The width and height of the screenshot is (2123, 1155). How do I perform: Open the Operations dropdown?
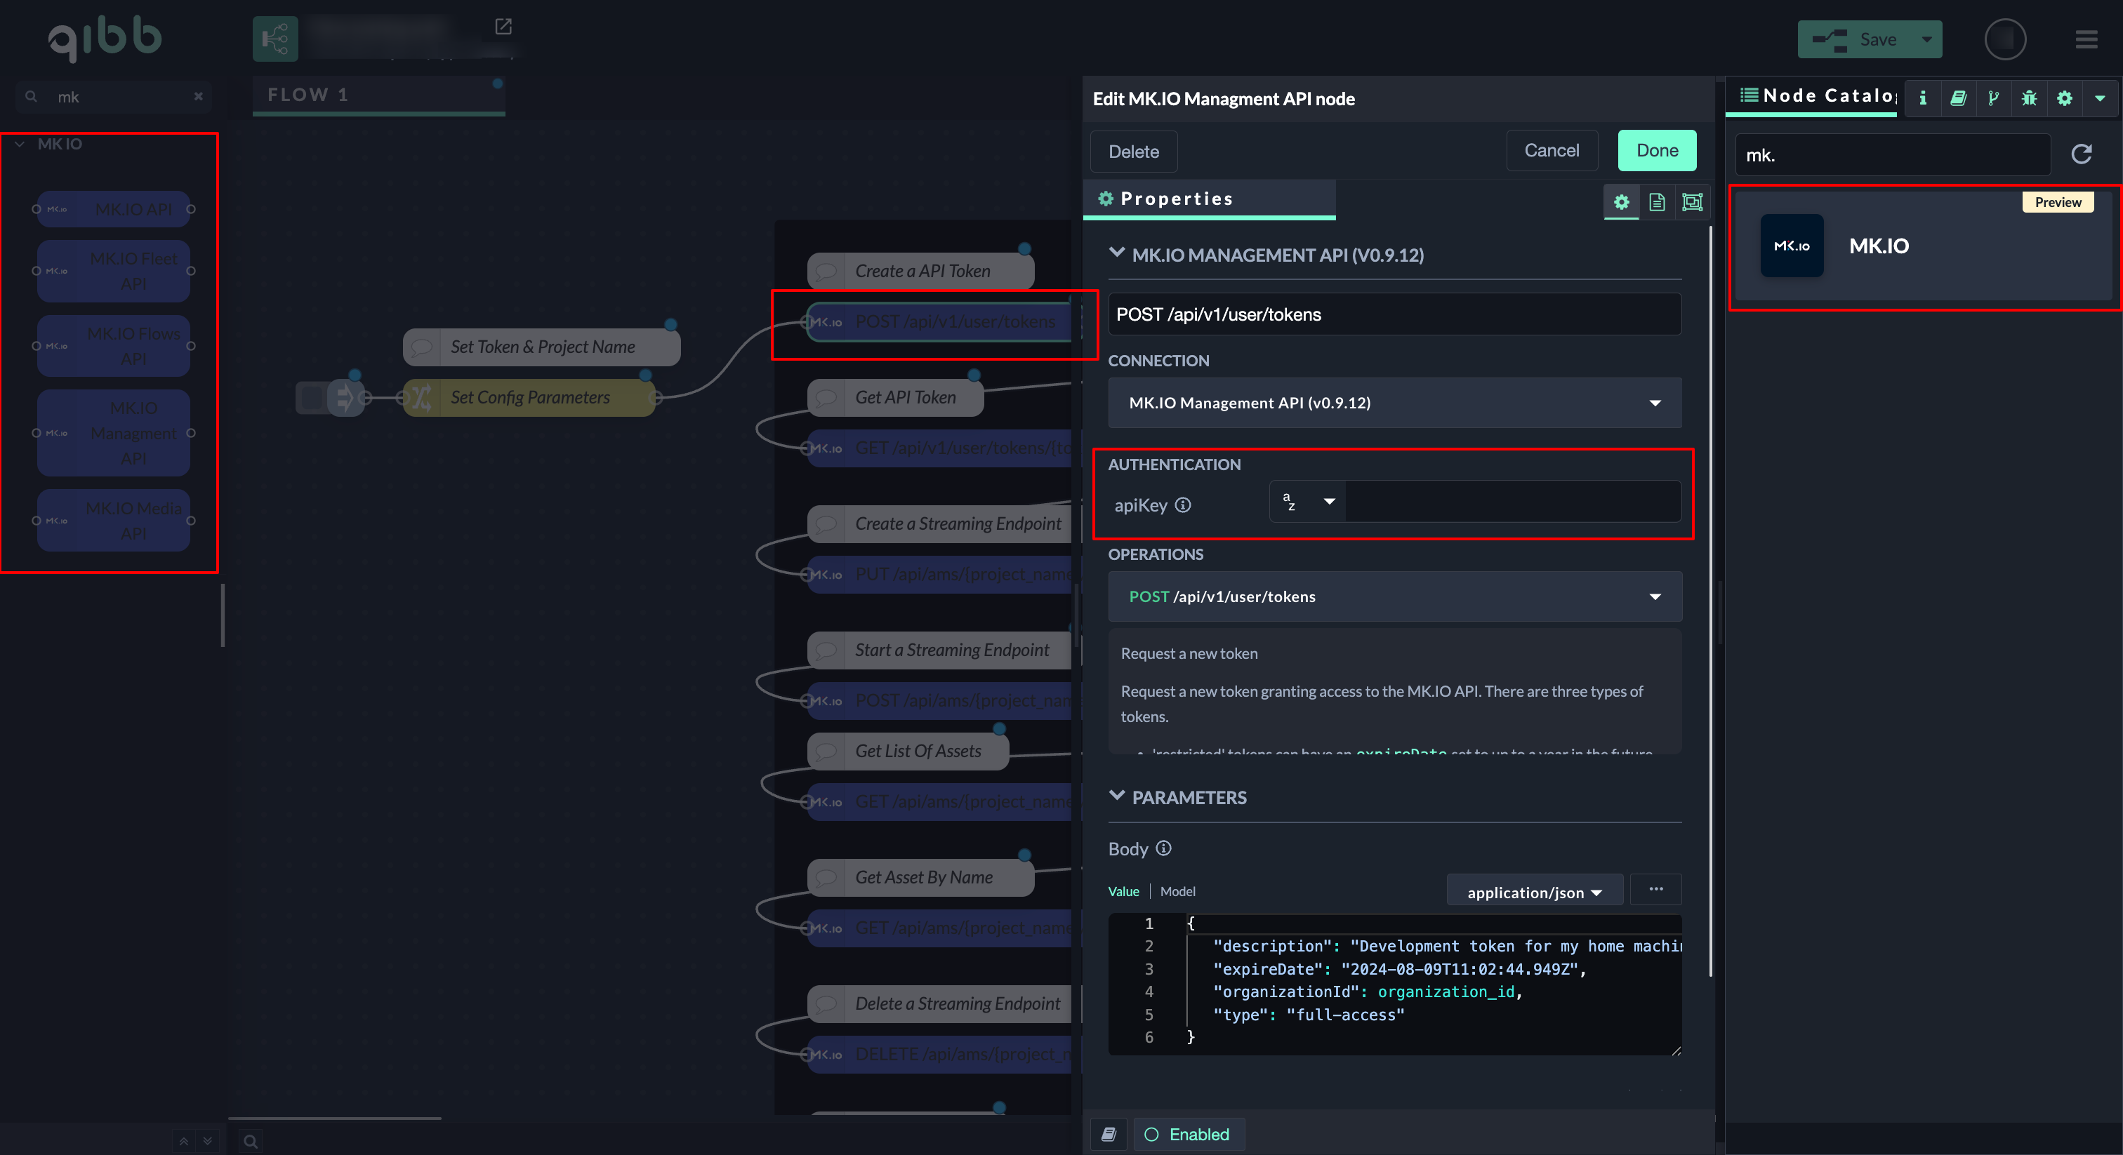[x=1394, y=596]
